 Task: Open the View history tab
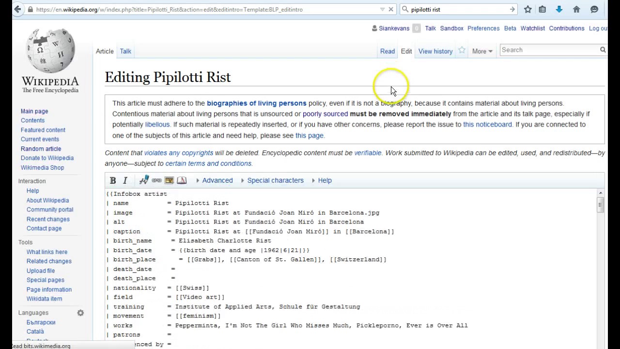[x=435, y=51]
